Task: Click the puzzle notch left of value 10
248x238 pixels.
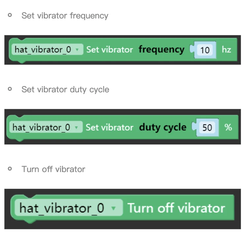Action: tap(192, 50)
